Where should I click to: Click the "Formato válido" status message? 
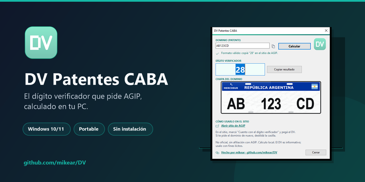[250, 53]
